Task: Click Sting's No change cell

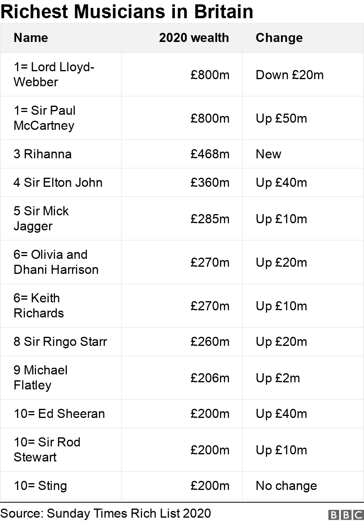Action: (286, 486)
